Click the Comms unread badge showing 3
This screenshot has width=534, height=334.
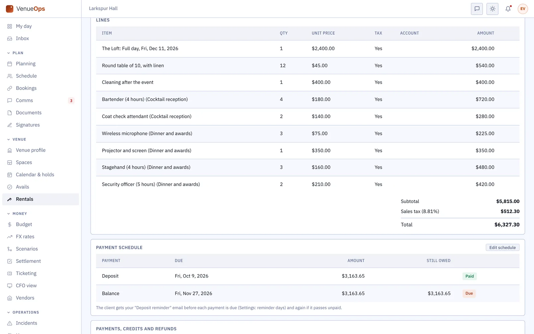coord(71,101)
